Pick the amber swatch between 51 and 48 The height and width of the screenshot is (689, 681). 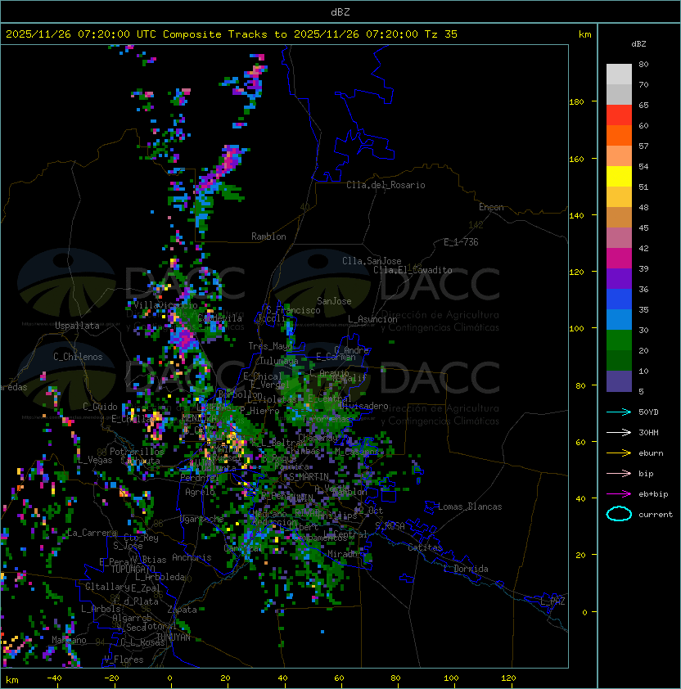pyautogui.click(x=619, y=197)
